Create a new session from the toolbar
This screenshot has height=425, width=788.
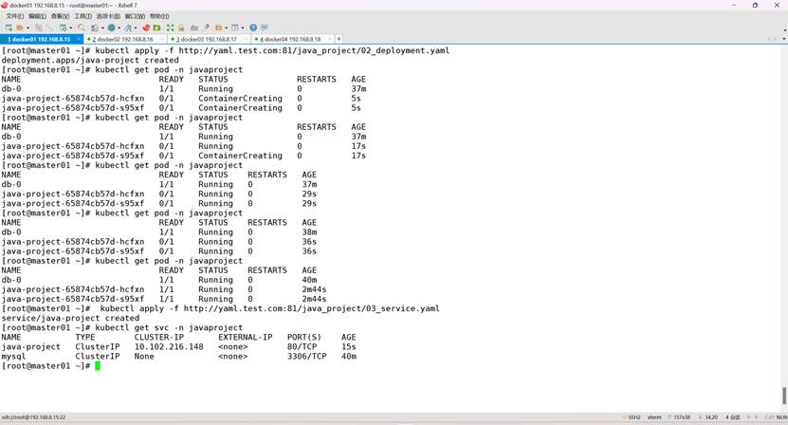click(9, 28)
